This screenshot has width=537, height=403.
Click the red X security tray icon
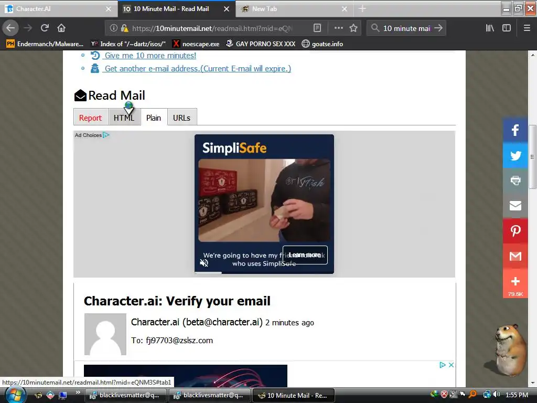point(444,395)
